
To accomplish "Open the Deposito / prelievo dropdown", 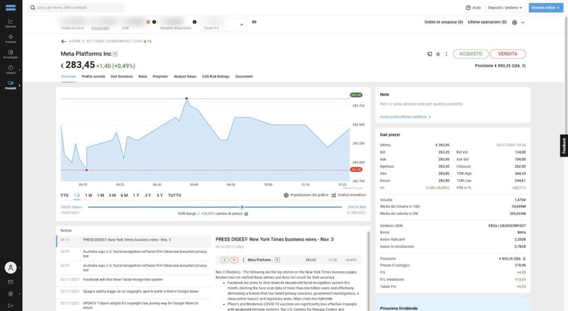I will (505, 8).
